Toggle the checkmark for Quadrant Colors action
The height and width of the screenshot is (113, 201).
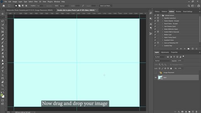pos(155,40)
